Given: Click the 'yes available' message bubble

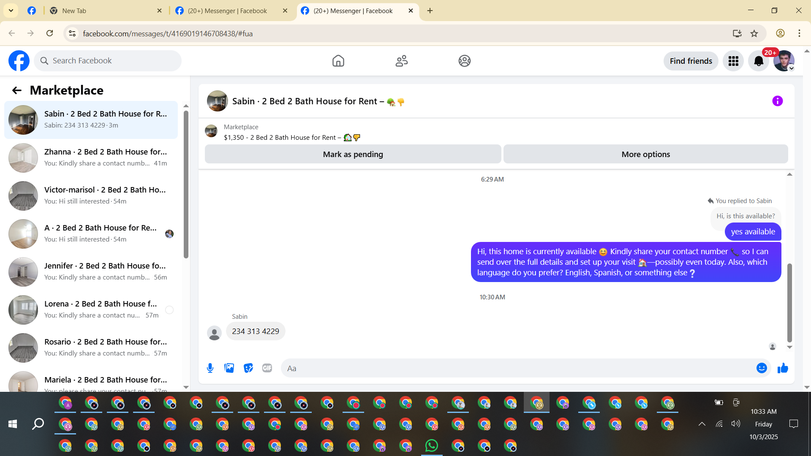Looking at the screenshot, I should pyautogui.click(x=753, y=232).
